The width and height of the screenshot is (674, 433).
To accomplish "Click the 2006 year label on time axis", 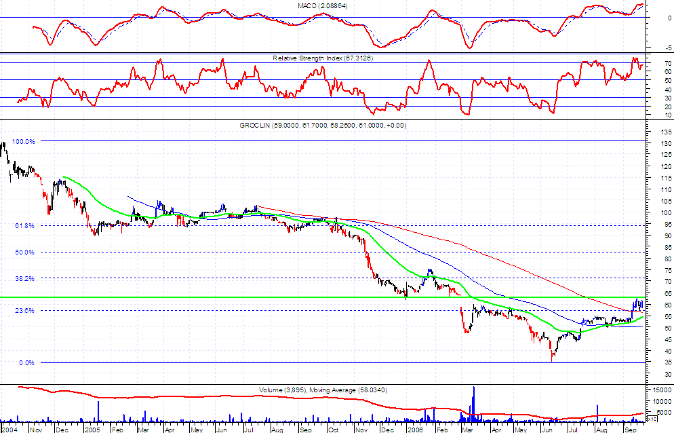I will [x=415, y=430].
